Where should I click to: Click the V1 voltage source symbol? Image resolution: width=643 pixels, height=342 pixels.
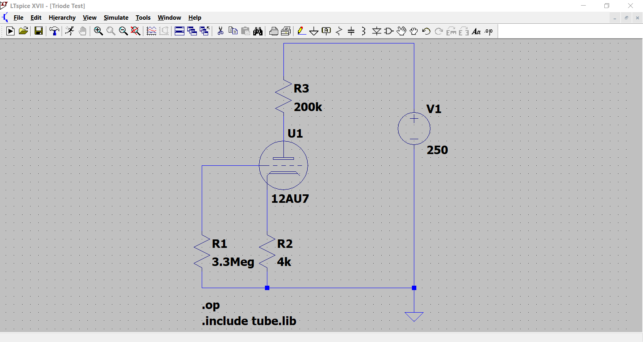click(414, 129)
